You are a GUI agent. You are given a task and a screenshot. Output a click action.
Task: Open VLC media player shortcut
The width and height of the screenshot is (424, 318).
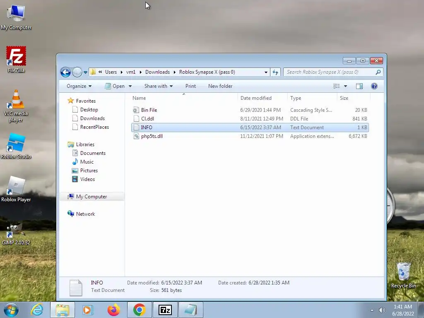tap(16, 106)
